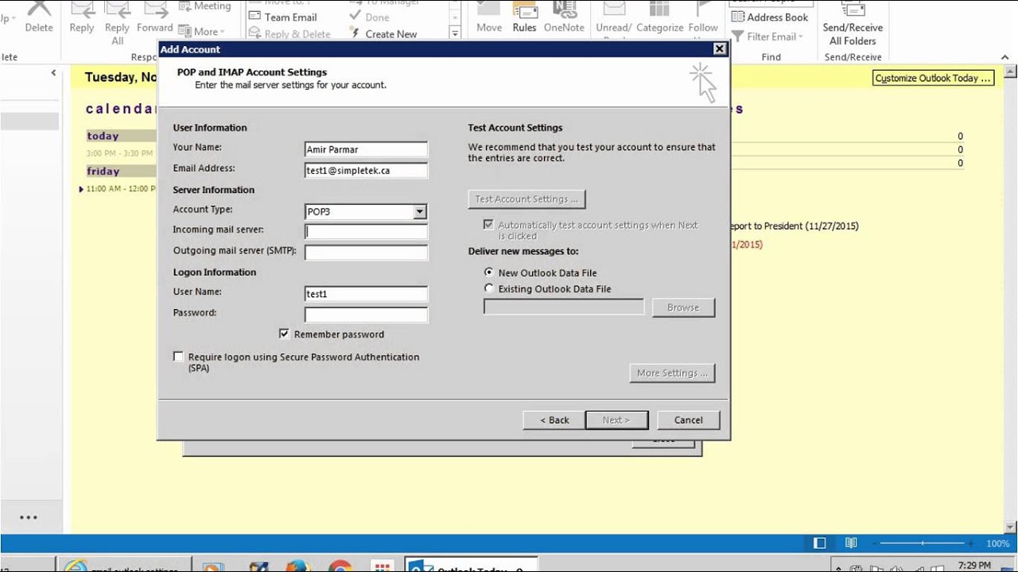Close the Add Account dialog

coord(719,49)
